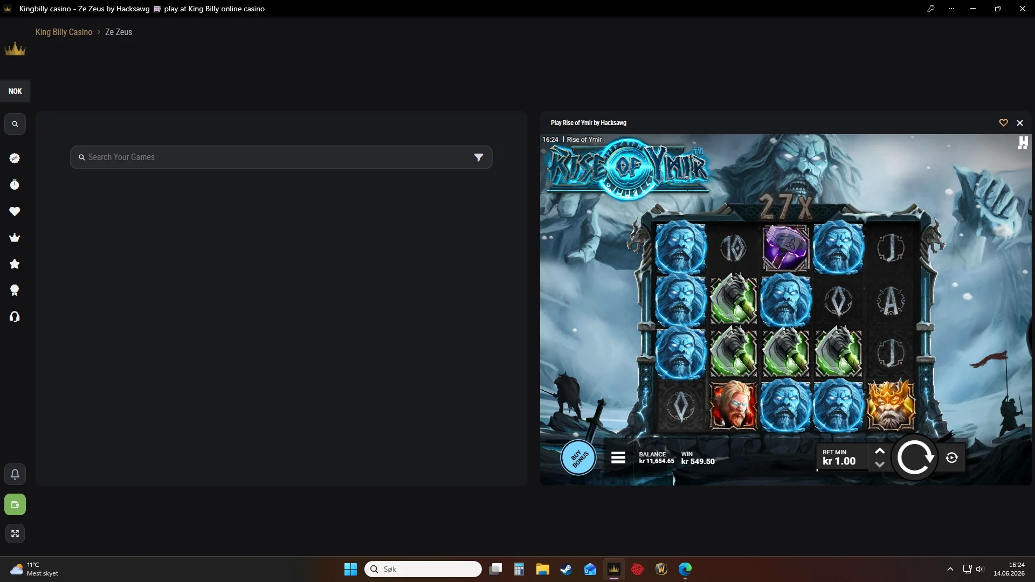Viewport: 1035px width, 582px height.
Task: Expand the system tray hidden icons
Action: pos(950,569)
